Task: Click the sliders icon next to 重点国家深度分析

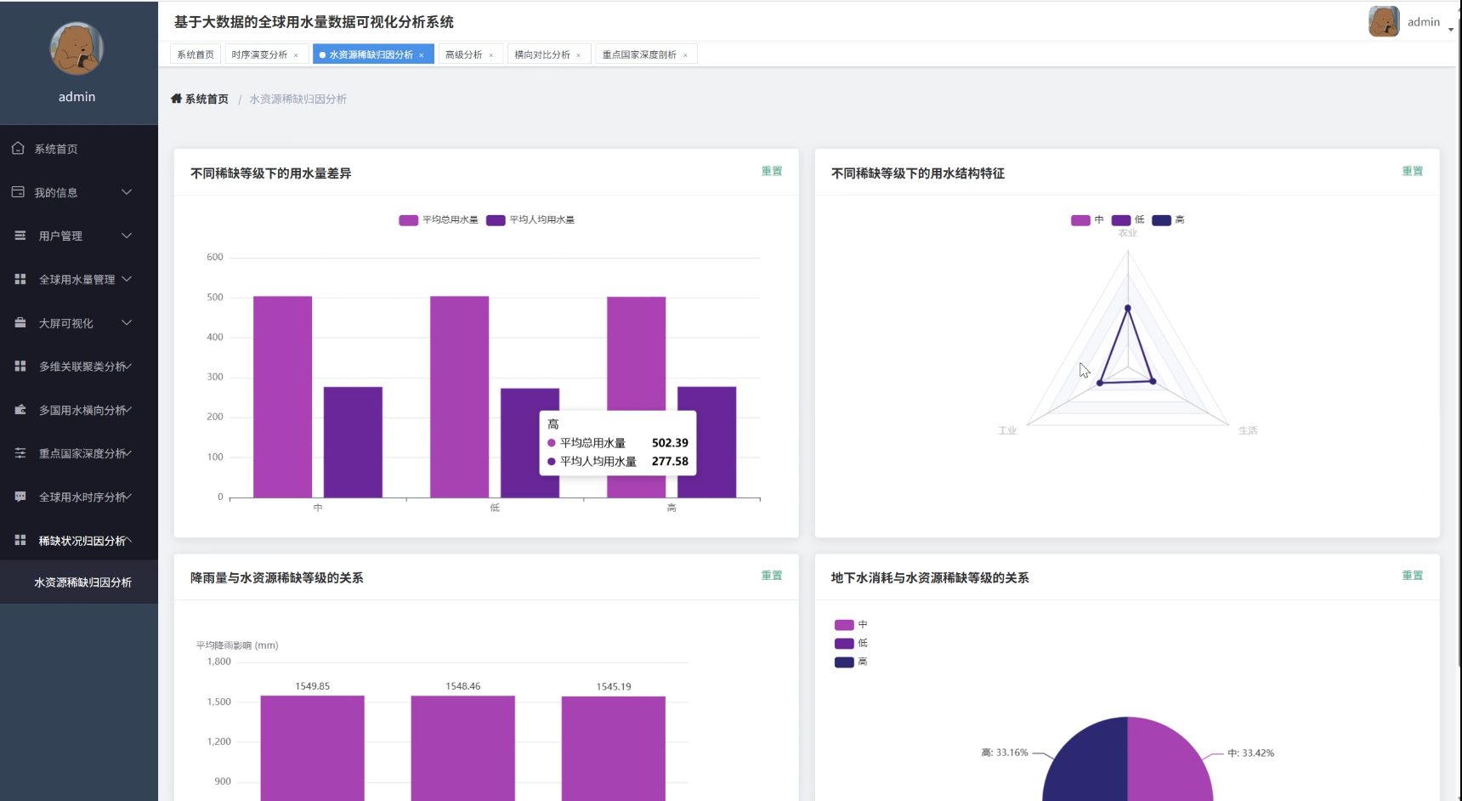Action: (x=20, y=453)
